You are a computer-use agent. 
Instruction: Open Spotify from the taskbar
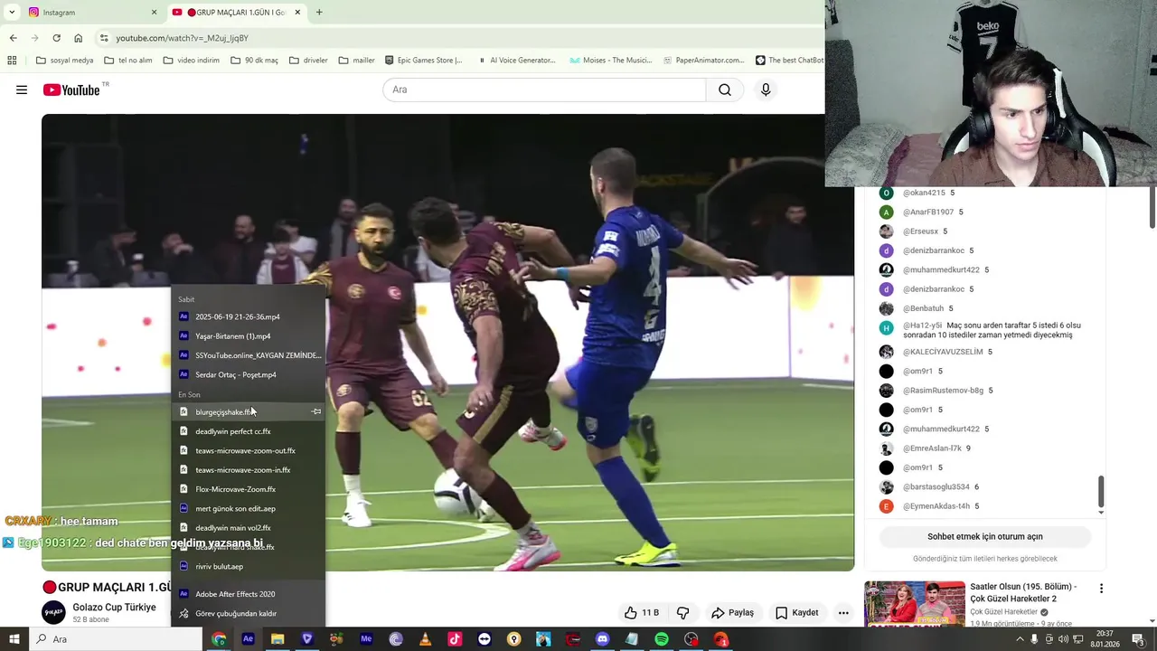coord(662,639)
